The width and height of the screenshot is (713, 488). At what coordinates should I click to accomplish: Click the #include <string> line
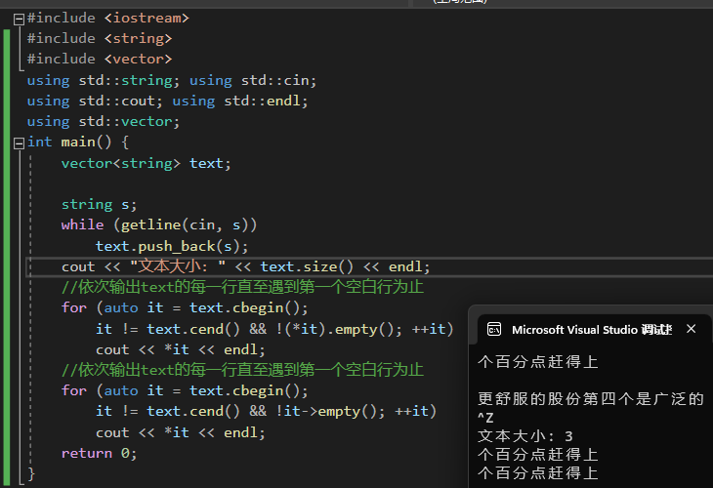pos(99,38)
